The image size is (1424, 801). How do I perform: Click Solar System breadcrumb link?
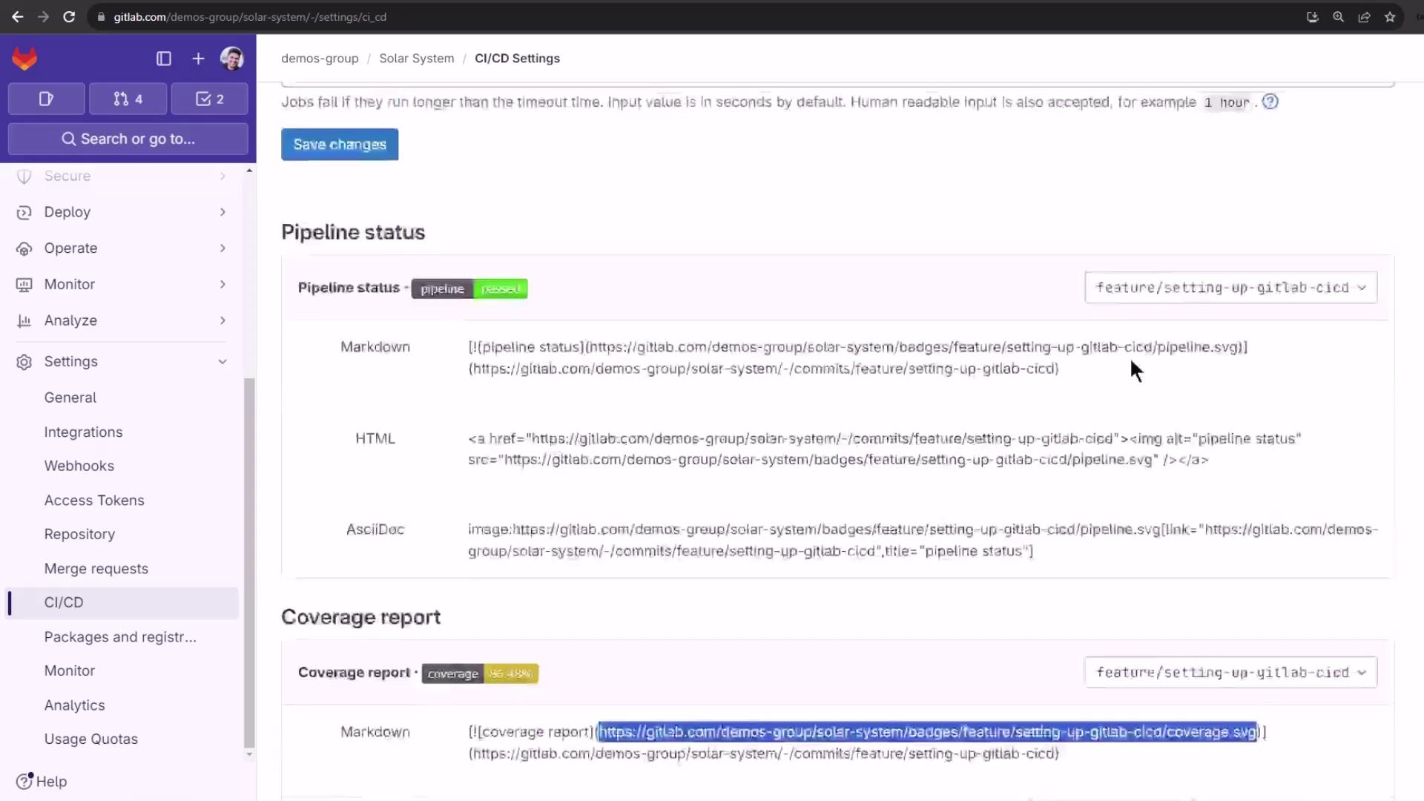[x=416, y=59]
